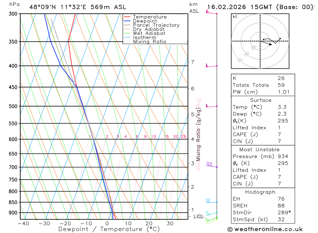Viewport: 318px width, 233px height.
Task: Click the 700 hPa pressure axis label
Action: tap(13, 167)
